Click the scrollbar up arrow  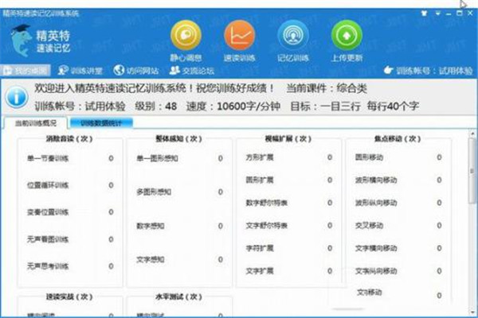472,134
